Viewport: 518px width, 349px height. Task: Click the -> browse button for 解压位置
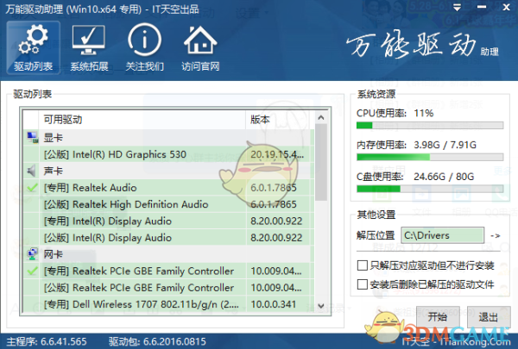coord(496,235)
